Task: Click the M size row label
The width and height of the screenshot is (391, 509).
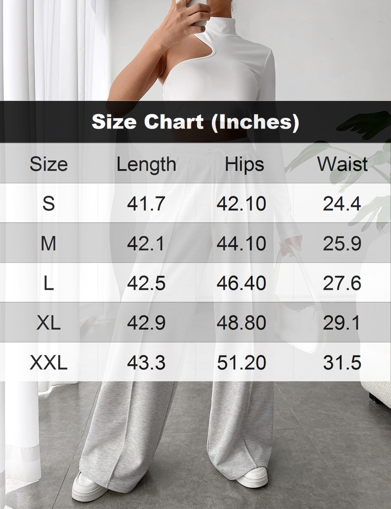Action: pyautogui.click(x=48, y=243)
